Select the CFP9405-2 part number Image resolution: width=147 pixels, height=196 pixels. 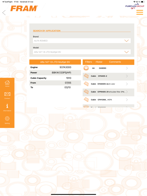point(103,92)
